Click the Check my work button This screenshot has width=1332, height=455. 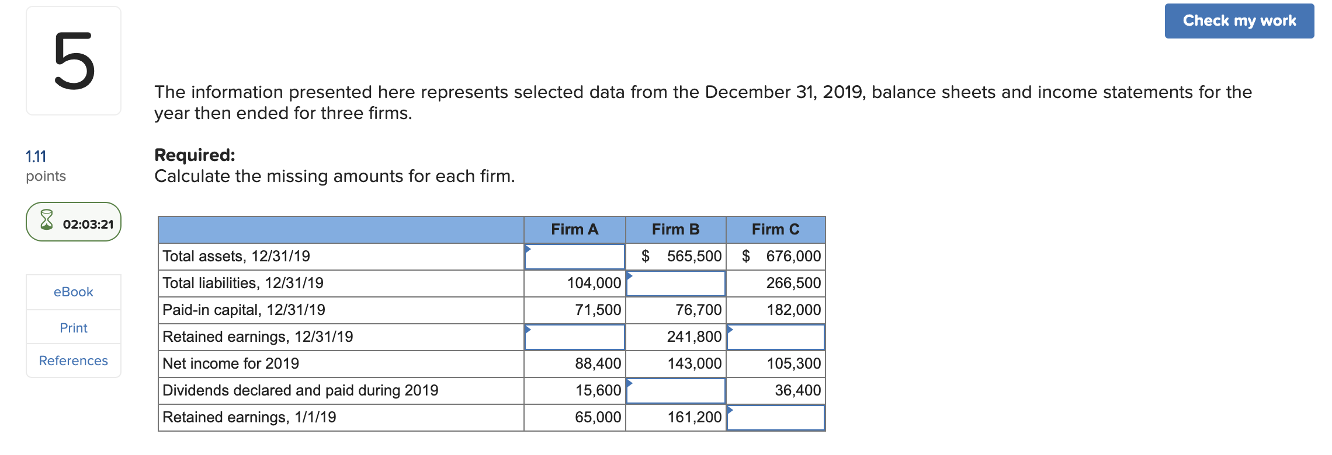(1239, 21)
